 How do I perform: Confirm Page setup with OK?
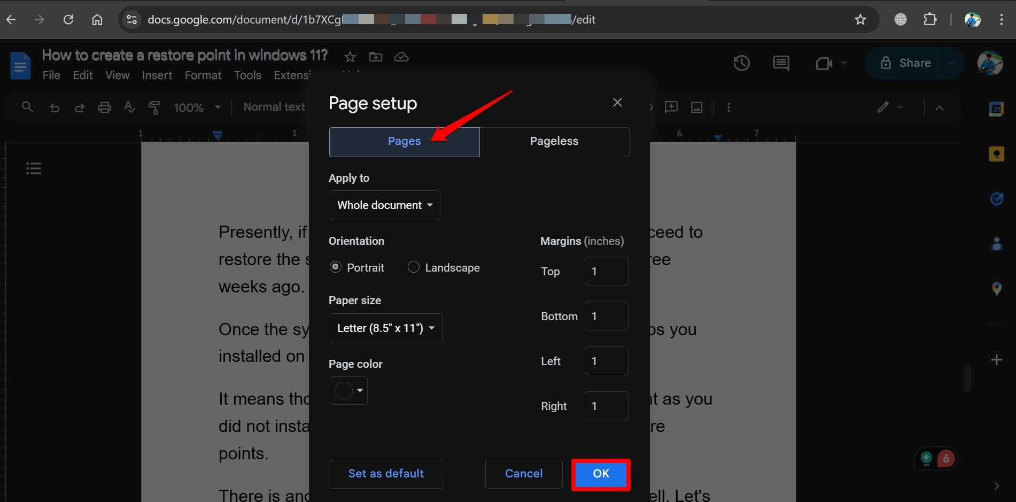pyautogui.click(x=601, y=474)
